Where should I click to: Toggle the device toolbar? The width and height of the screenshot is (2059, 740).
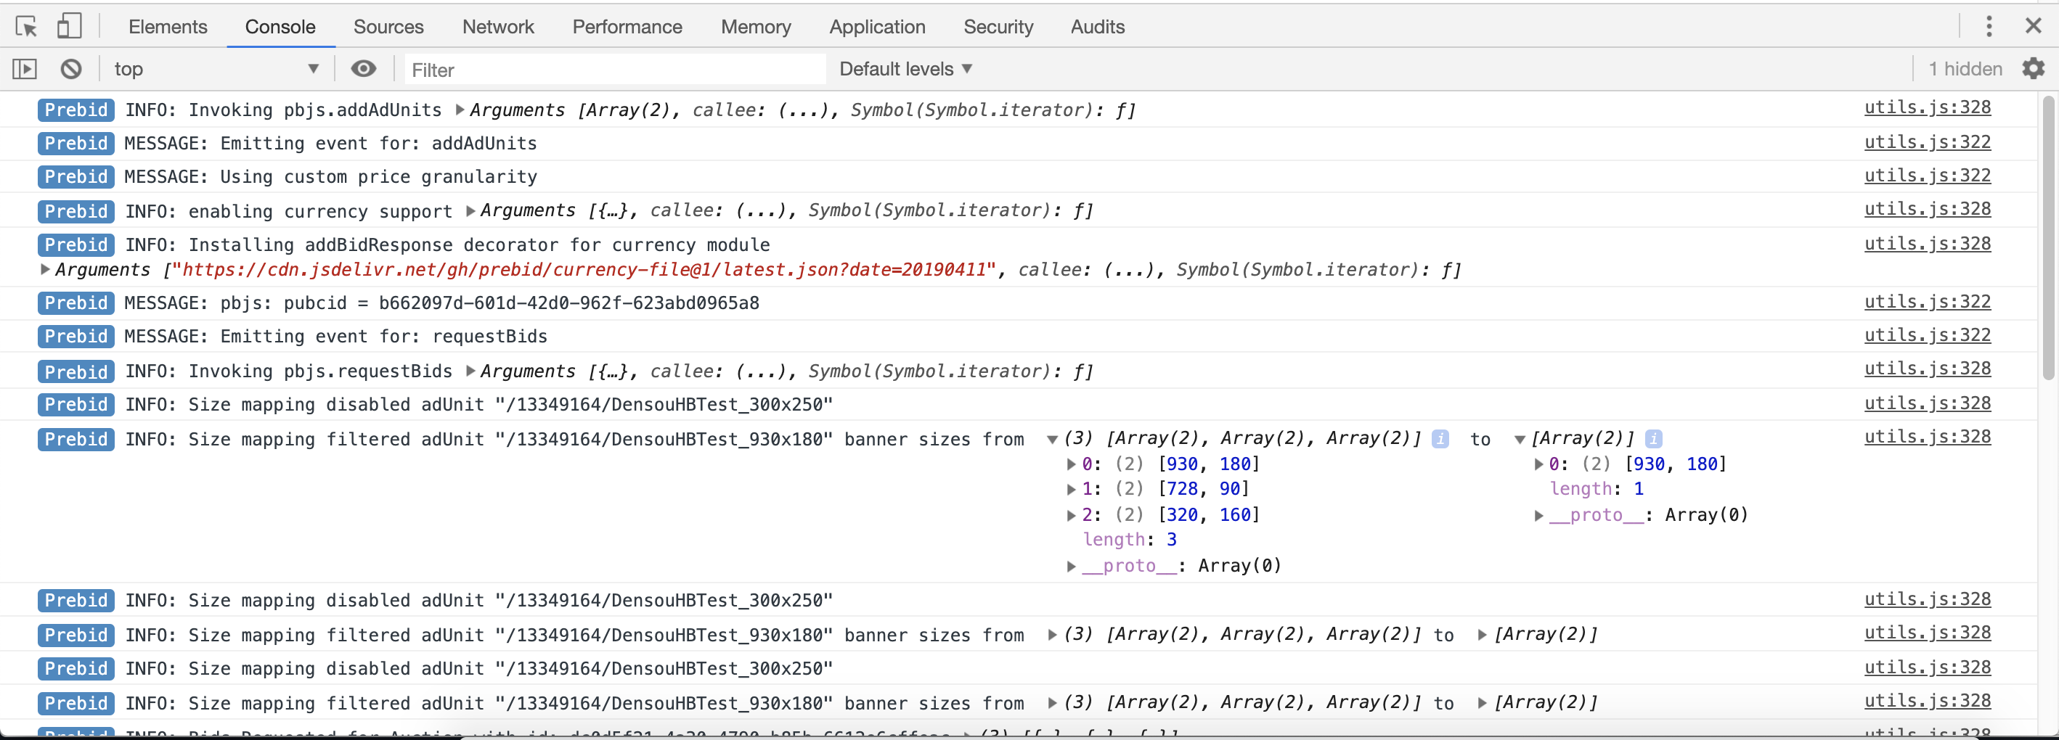(70, 25)
